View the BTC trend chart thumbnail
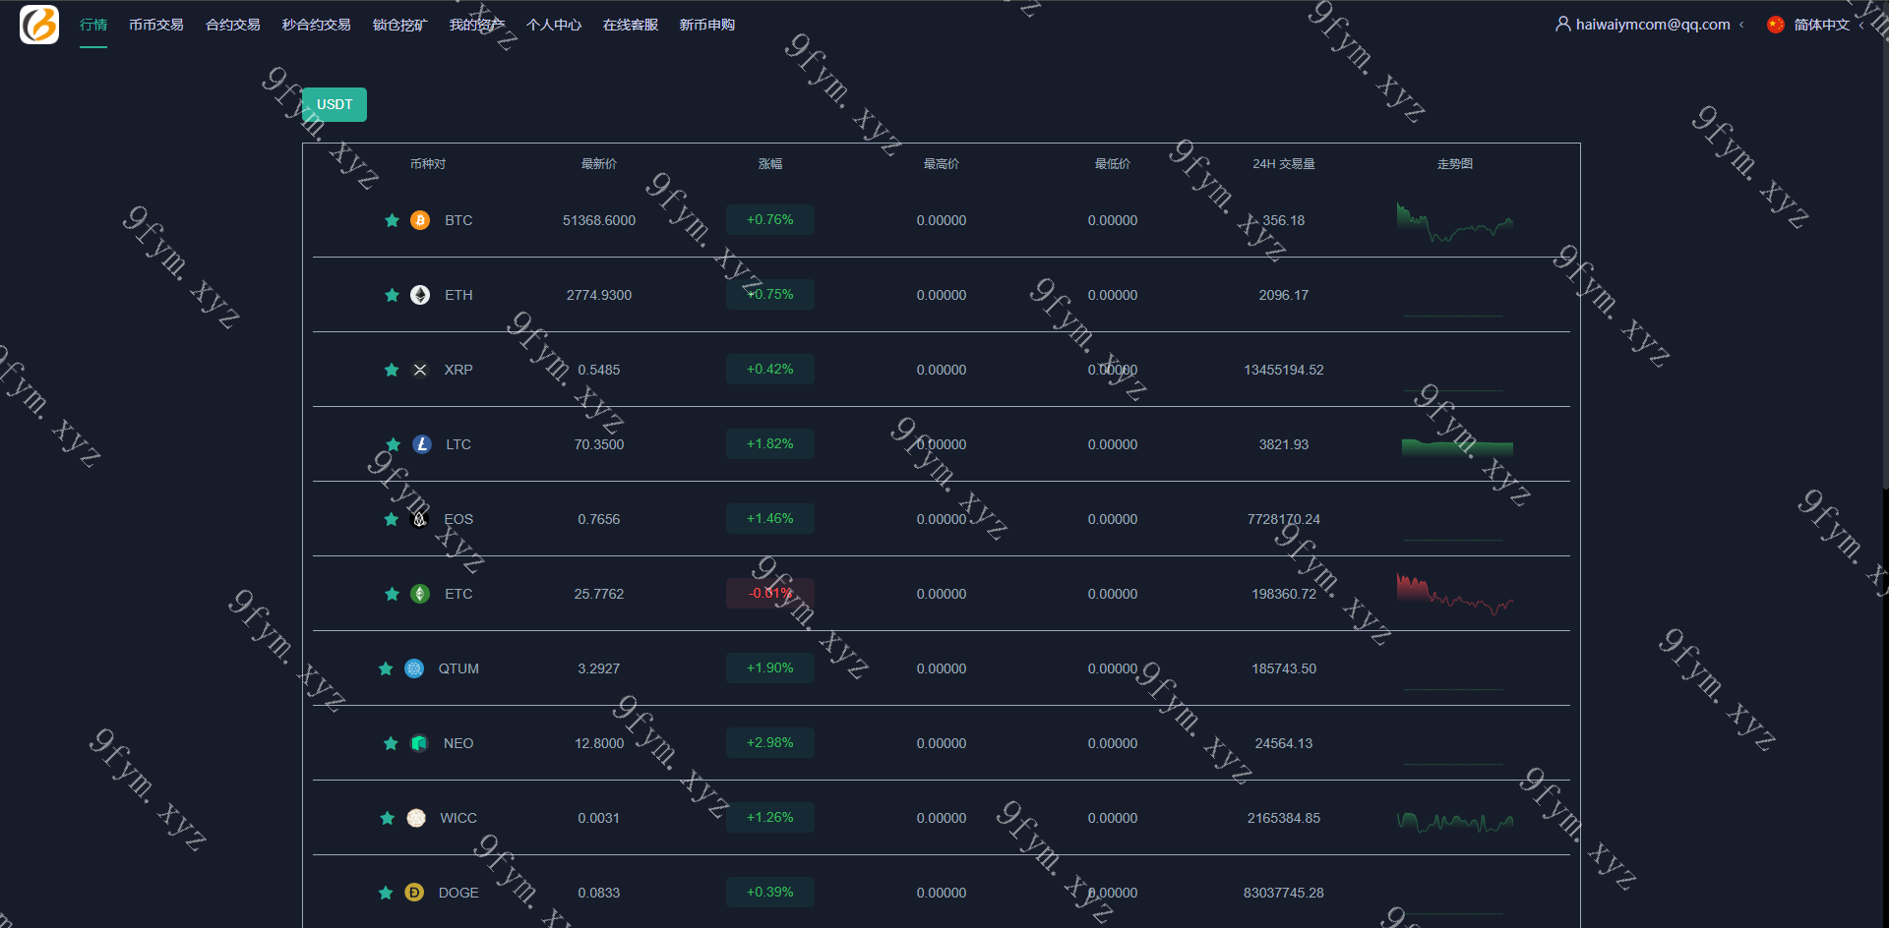Viewport: 1889px width, 928px height. (x=1455, y=222)
